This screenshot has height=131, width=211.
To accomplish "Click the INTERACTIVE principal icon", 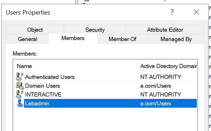I will [x=20, y=94].
